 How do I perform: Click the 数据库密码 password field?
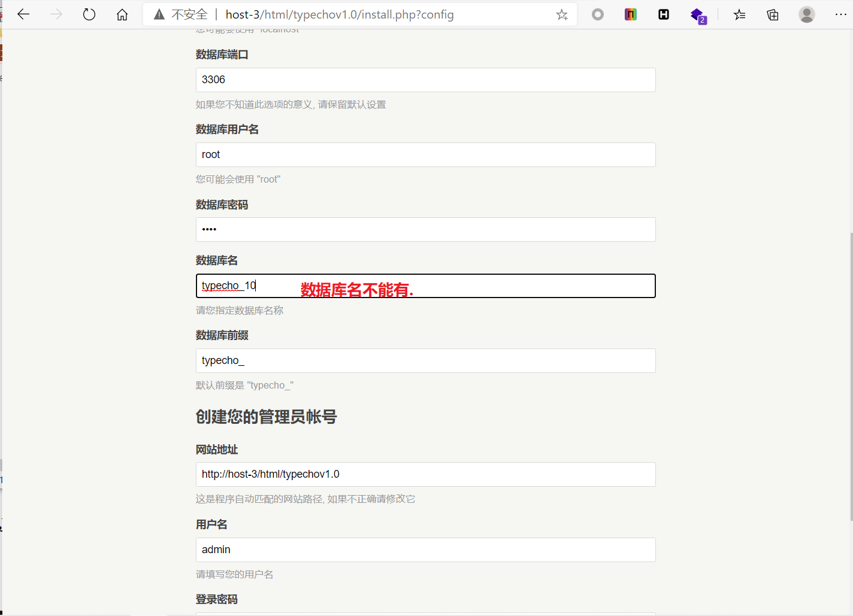pyautogui.click(x=425, y=229)
